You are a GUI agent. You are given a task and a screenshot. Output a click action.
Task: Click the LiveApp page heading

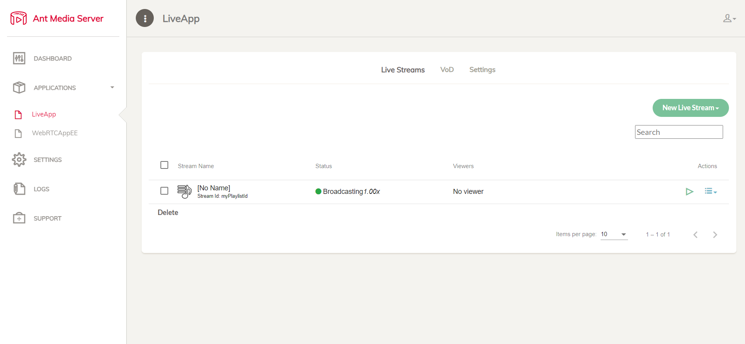click(181, 19)
